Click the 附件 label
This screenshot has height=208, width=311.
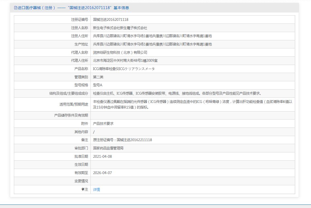(x=85, y=124)
